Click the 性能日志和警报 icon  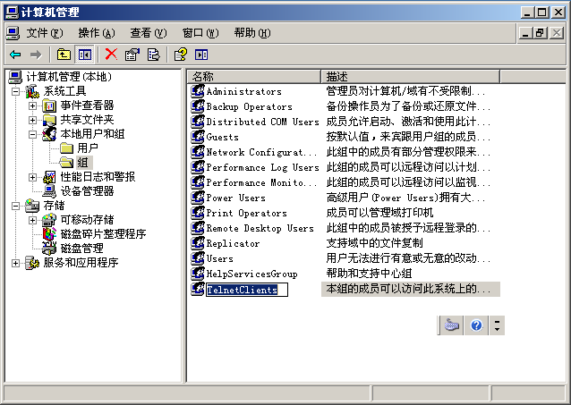pos(49,177)
